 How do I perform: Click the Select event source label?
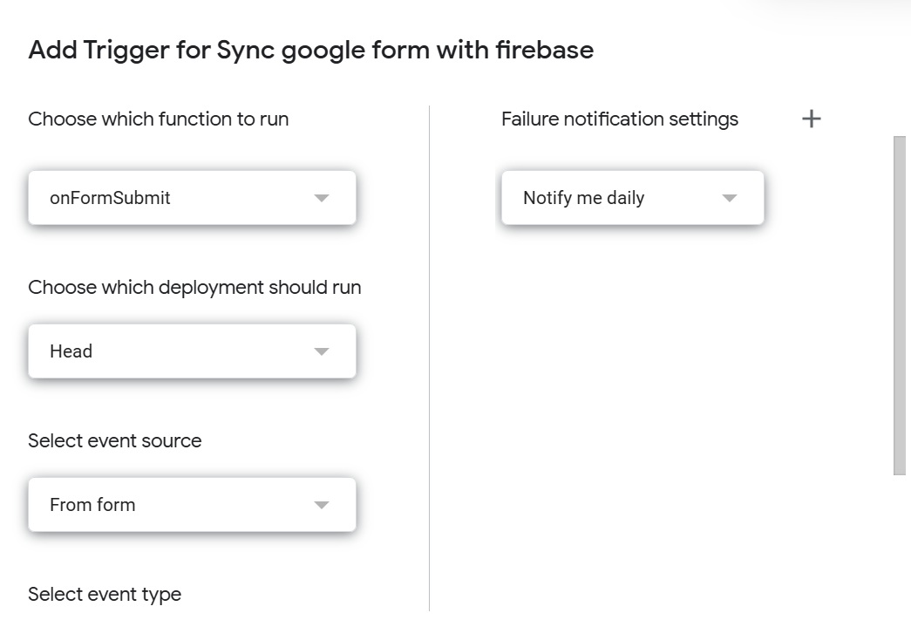click(115, 440)
